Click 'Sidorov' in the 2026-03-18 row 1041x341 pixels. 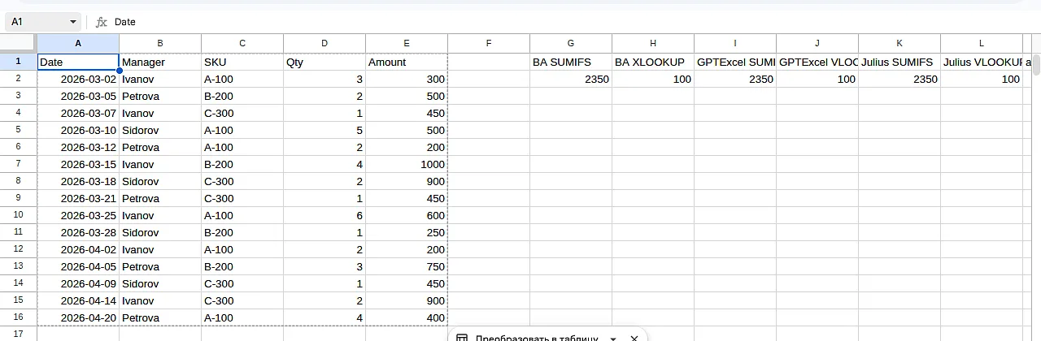[x=160, y=181]
